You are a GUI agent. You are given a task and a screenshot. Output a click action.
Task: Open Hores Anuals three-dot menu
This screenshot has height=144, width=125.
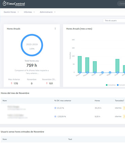[x=55, y=29]
